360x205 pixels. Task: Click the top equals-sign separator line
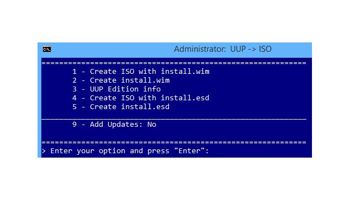(x=174, y=63)
